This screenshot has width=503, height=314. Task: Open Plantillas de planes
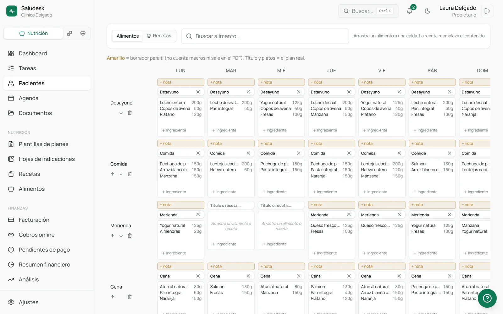(47, 144)
